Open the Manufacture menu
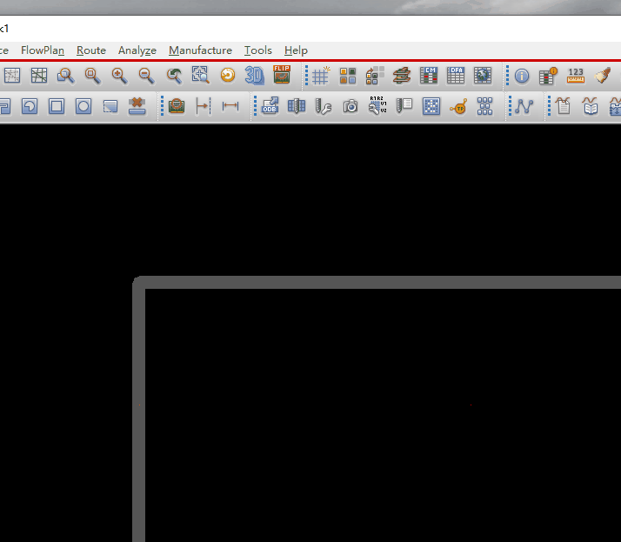The height and width of the screenshot is (542, 621). click(200, 50)
